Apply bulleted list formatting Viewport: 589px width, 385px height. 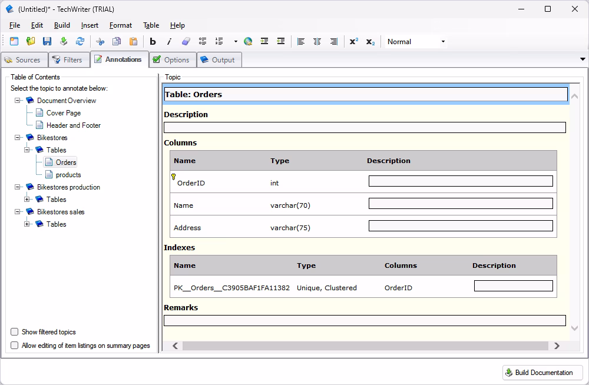203,41
